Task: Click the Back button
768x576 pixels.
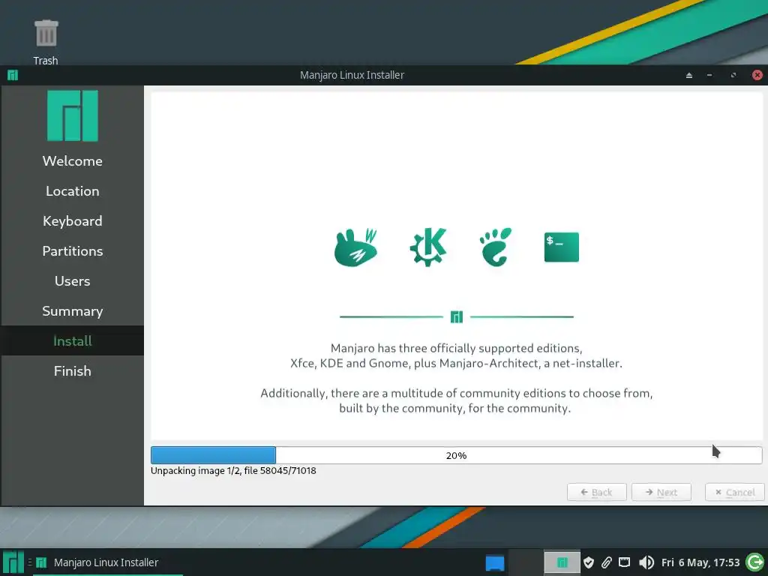Action: (596, 492)
